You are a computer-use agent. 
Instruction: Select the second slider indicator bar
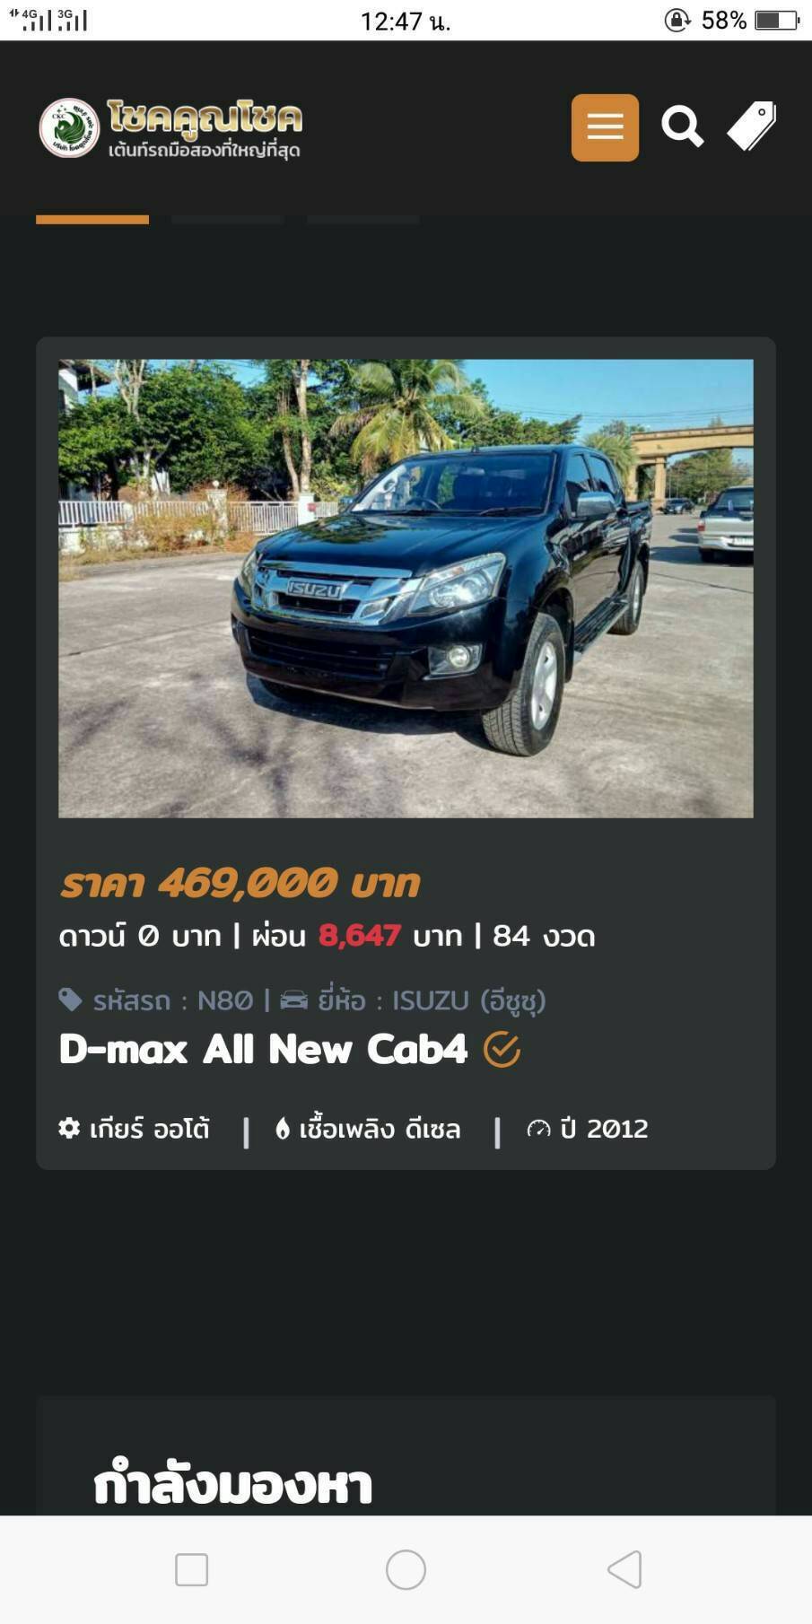click(x=228, y=220)
